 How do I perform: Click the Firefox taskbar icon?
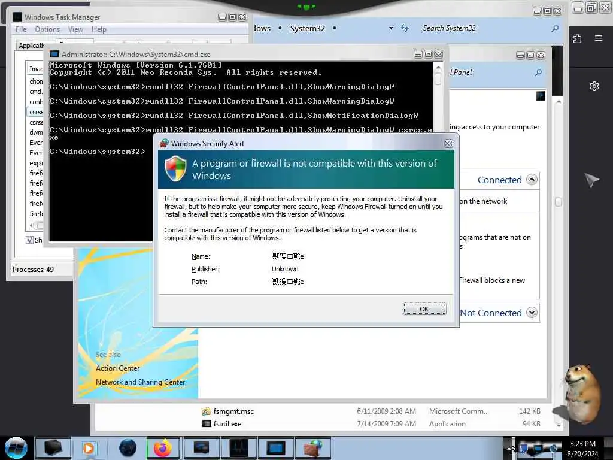163,448
